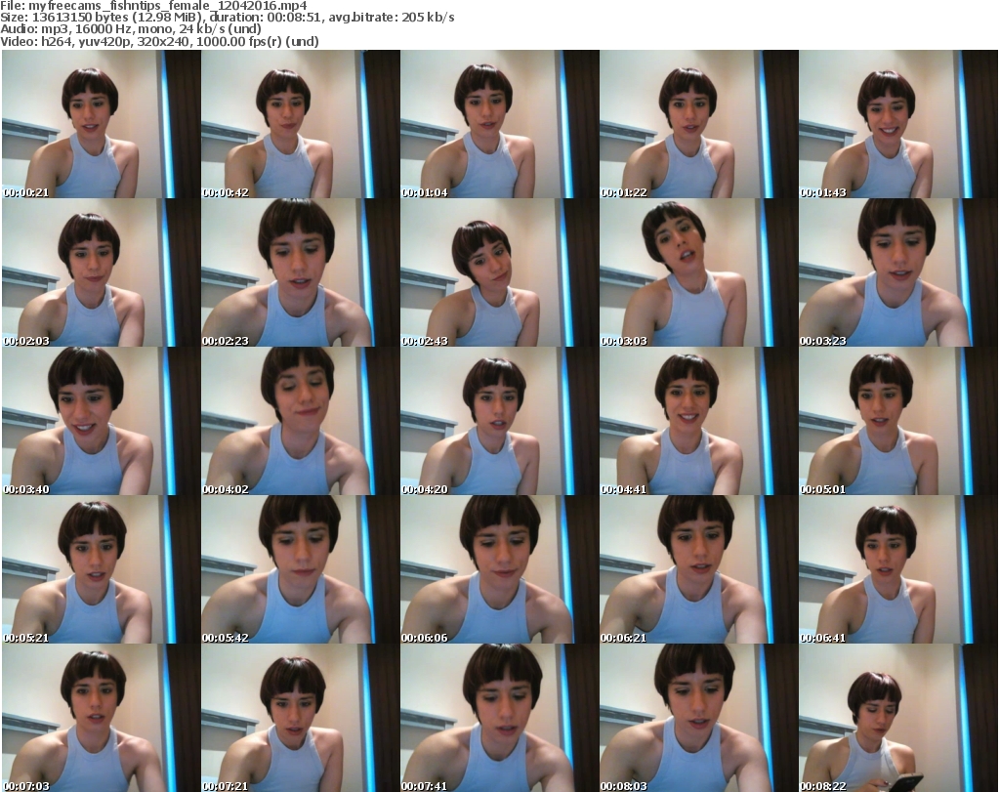
Task: Select the frame at 00:03:40
Action: 101,422
